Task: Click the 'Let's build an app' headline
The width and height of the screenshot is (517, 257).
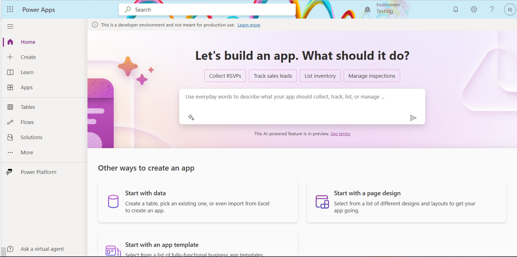Action: [302, 55]
